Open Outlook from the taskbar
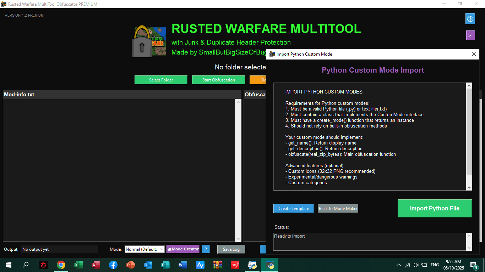The image size is (485, 272). [148, 265]
